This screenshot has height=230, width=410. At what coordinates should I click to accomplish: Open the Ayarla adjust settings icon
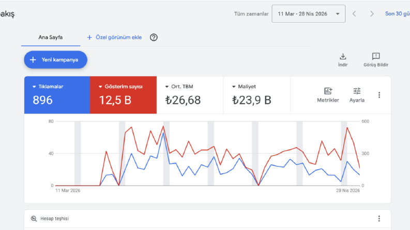coord(357,95)
